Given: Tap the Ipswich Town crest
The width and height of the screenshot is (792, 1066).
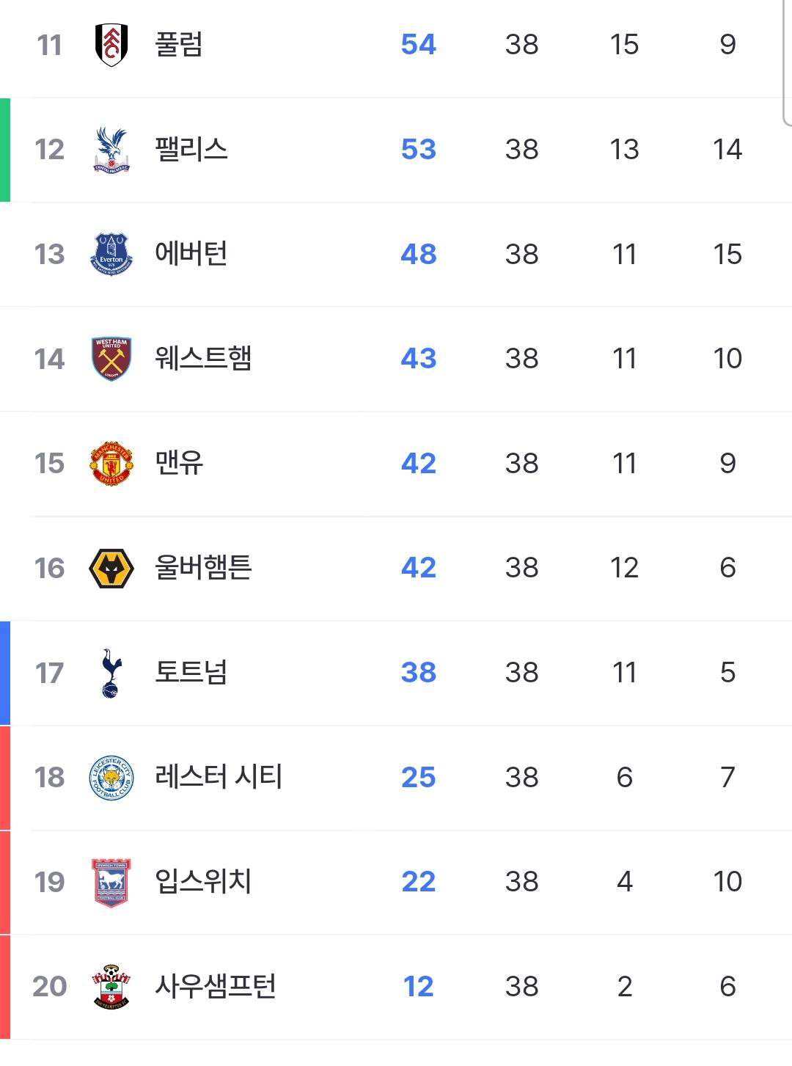Looking at the screenshot, I should [111, 883].
